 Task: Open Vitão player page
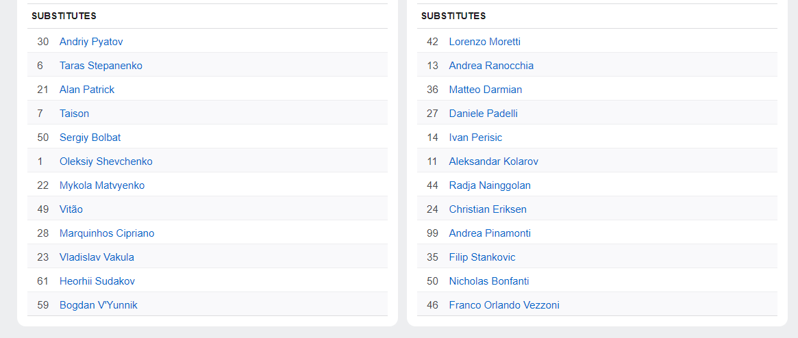71,209
